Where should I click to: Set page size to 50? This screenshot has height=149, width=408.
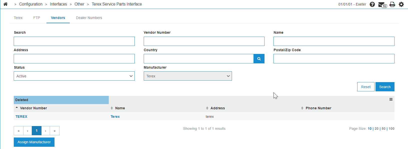[x=383, y=129]
